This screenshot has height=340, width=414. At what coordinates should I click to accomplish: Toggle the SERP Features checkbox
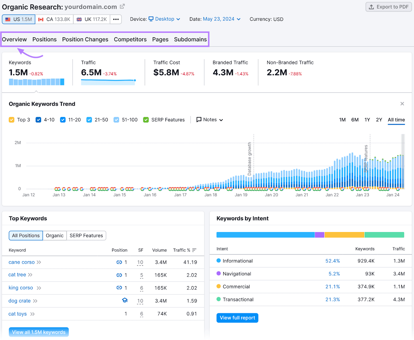(x=146, y=120)
